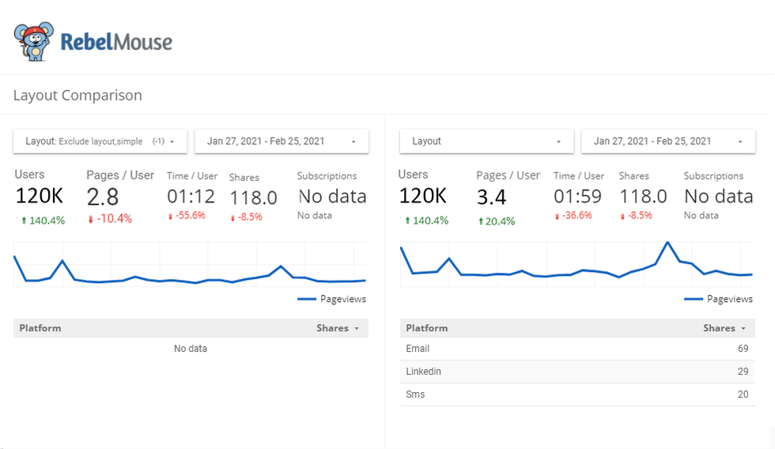Click the Platform header in left table
The height and width of the screenshot is (449, 775).
tap(40, 328)
